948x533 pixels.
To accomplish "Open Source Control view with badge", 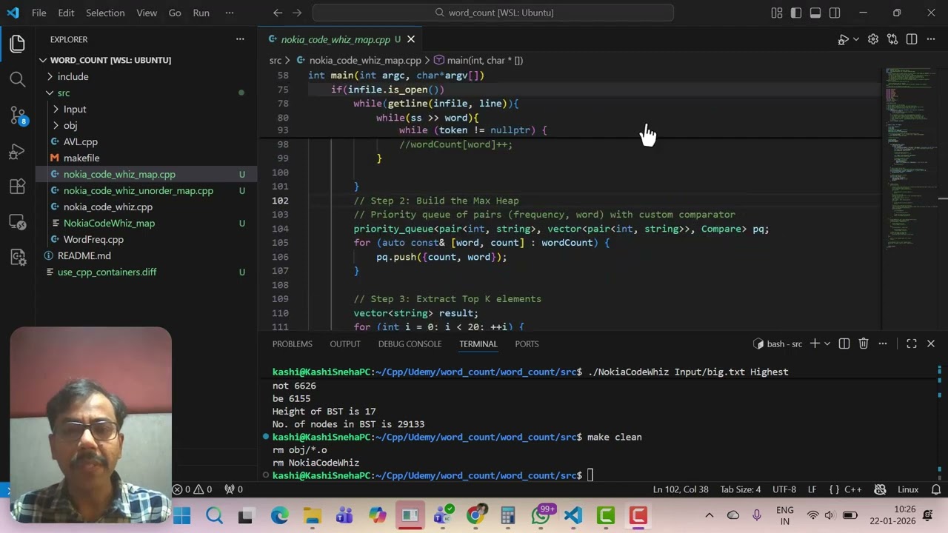I will pos(18,115).
